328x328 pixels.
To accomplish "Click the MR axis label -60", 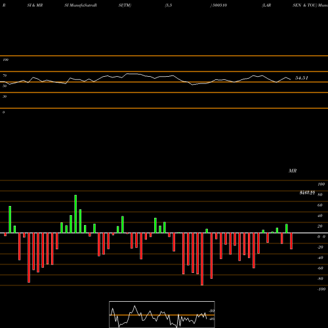I will point(320,268).
